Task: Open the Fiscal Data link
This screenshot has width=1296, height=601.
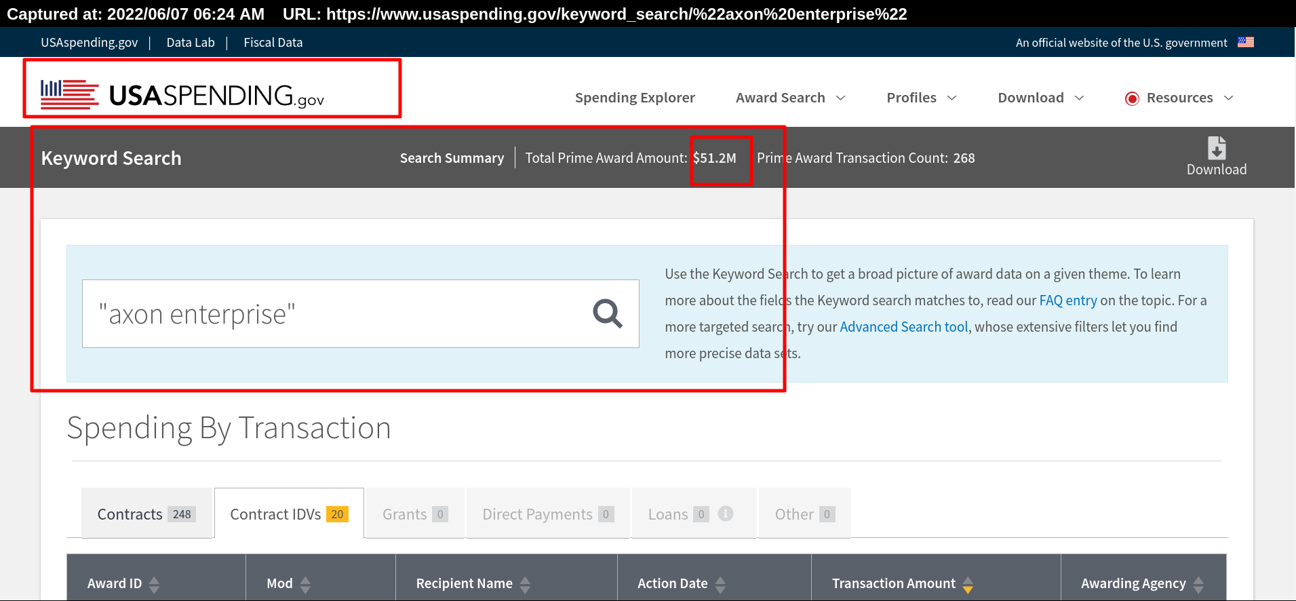Action: tap(273, 42)
